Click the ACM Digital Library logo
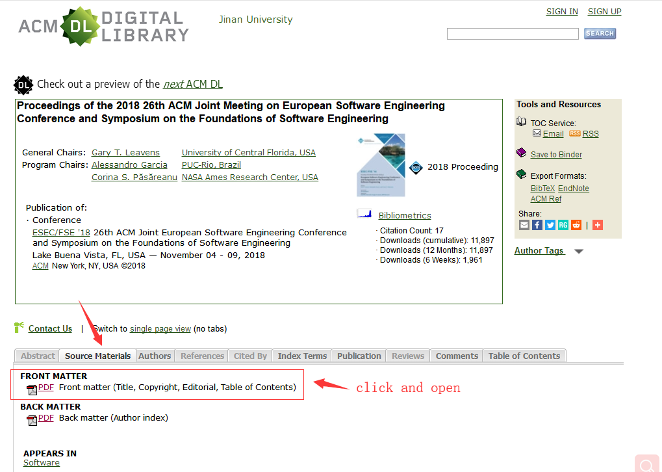This screenshot has width=662, height=472. [103, 26]
